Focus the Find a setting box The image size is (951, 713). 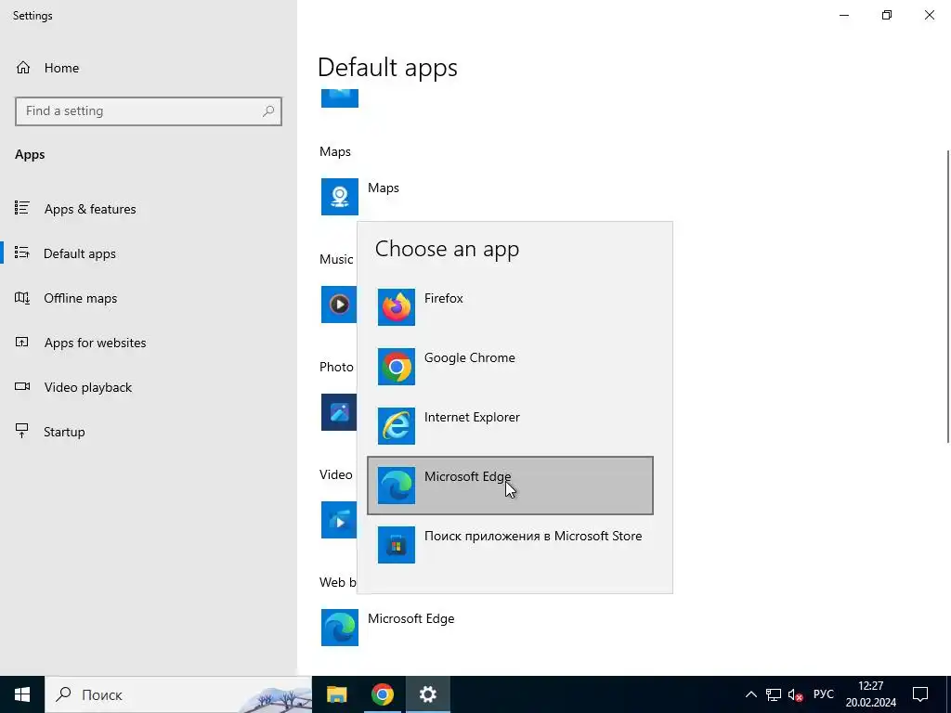(149, 111)
